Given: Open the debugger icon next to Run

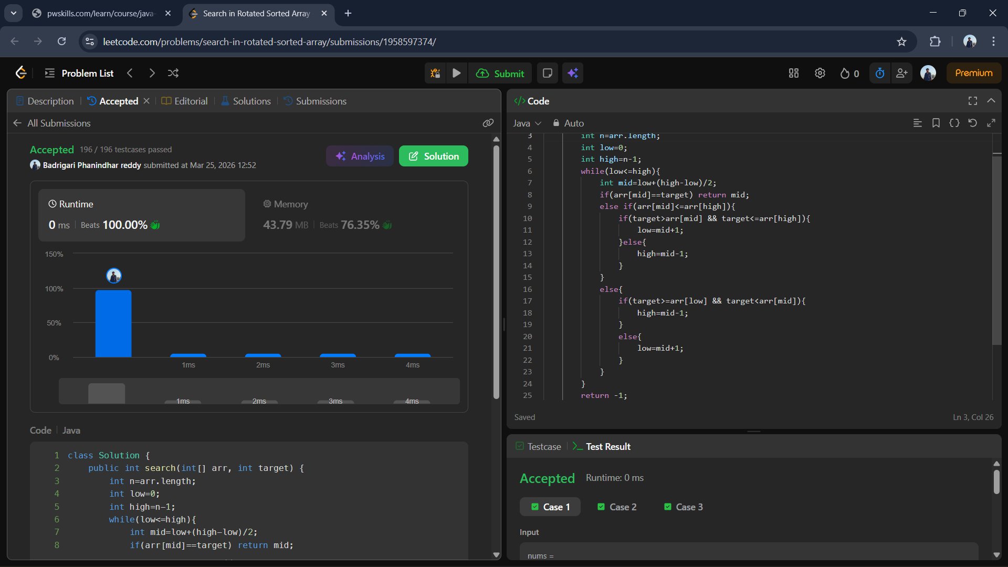Looking at the screenshot, I should click(435, 73).
